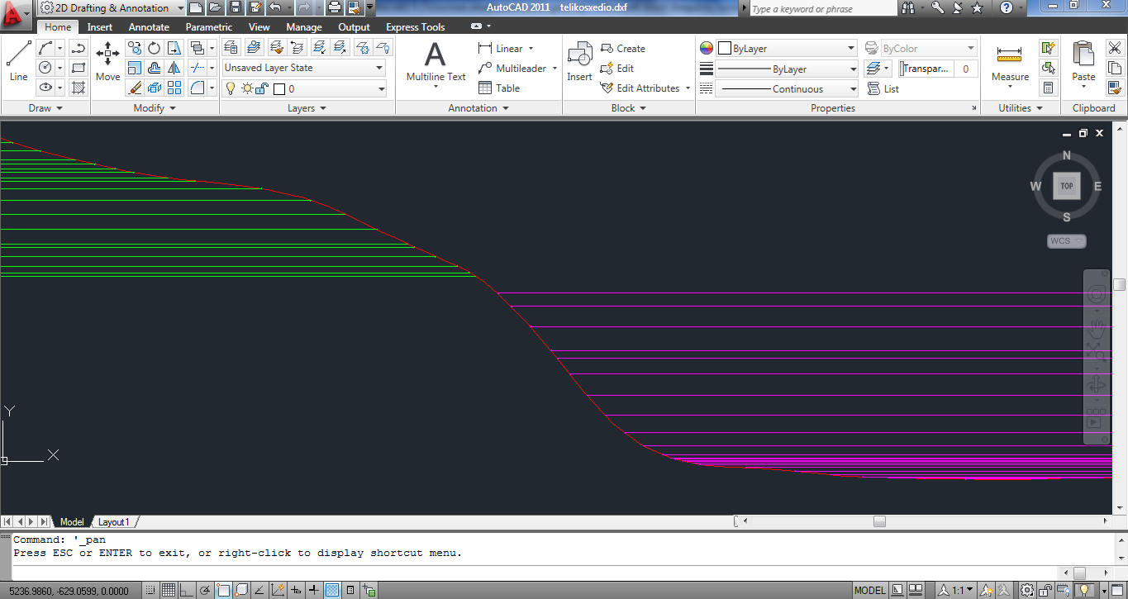Click the Rotate tool icon
The image size is (1128, 599).
155,48
